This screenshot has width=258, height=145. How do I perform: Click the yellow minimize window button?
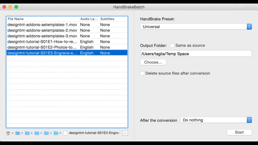click(10, 7)
